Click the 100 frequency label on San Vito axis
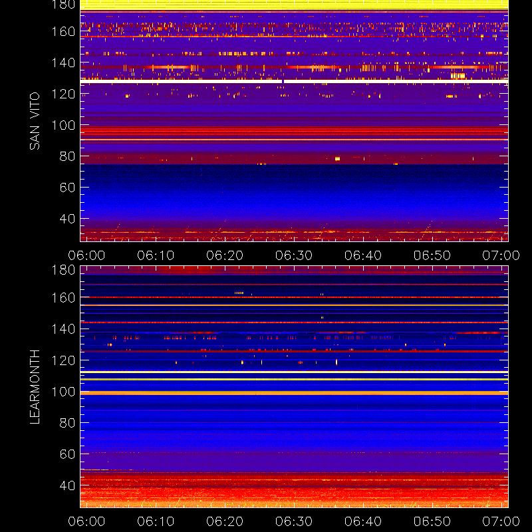 (x=63, y=125)
